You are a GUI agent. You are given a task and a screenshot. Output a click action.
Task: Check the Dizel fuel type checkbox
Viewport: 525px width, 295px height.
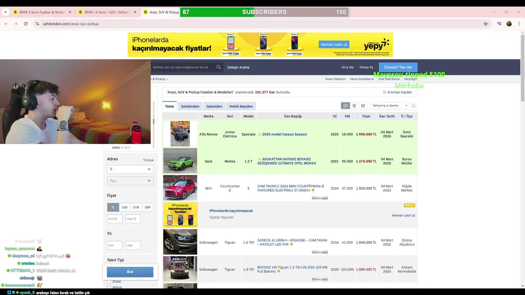(x=109, y=281)
